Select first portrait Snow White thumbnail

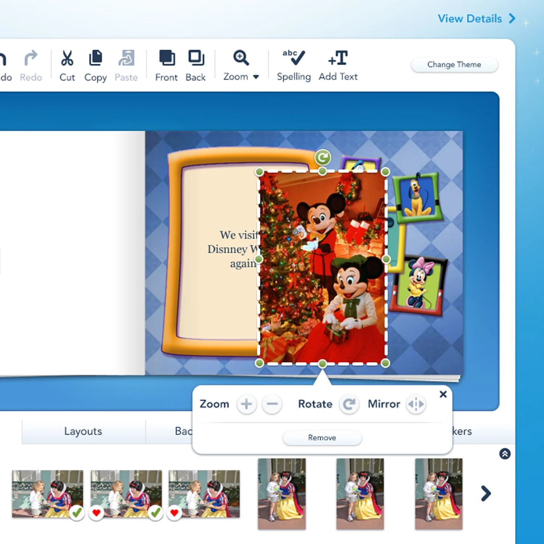(x=282, y=494)
